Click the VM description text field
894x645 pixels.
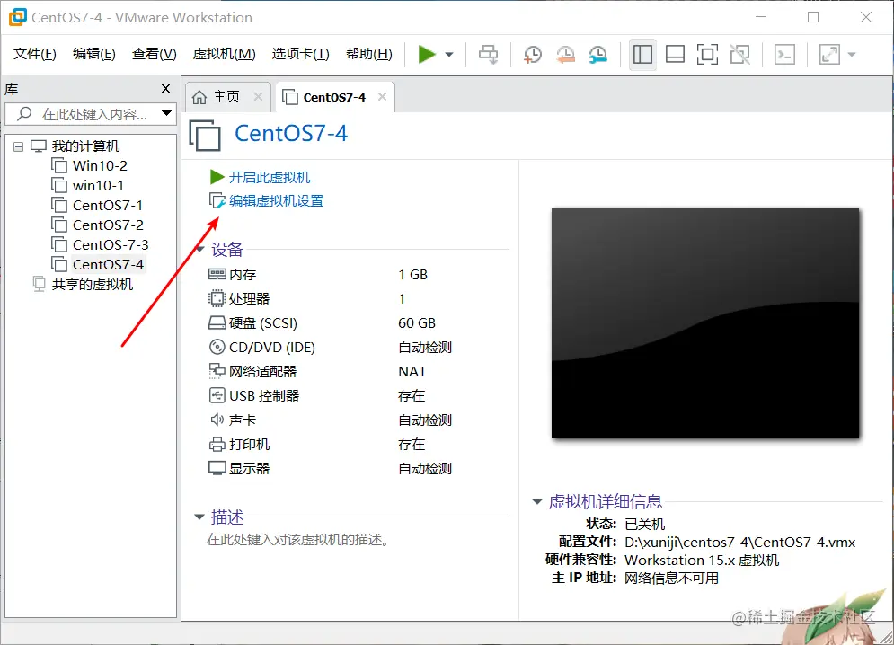pyautogui.click(x=299, y=540)
